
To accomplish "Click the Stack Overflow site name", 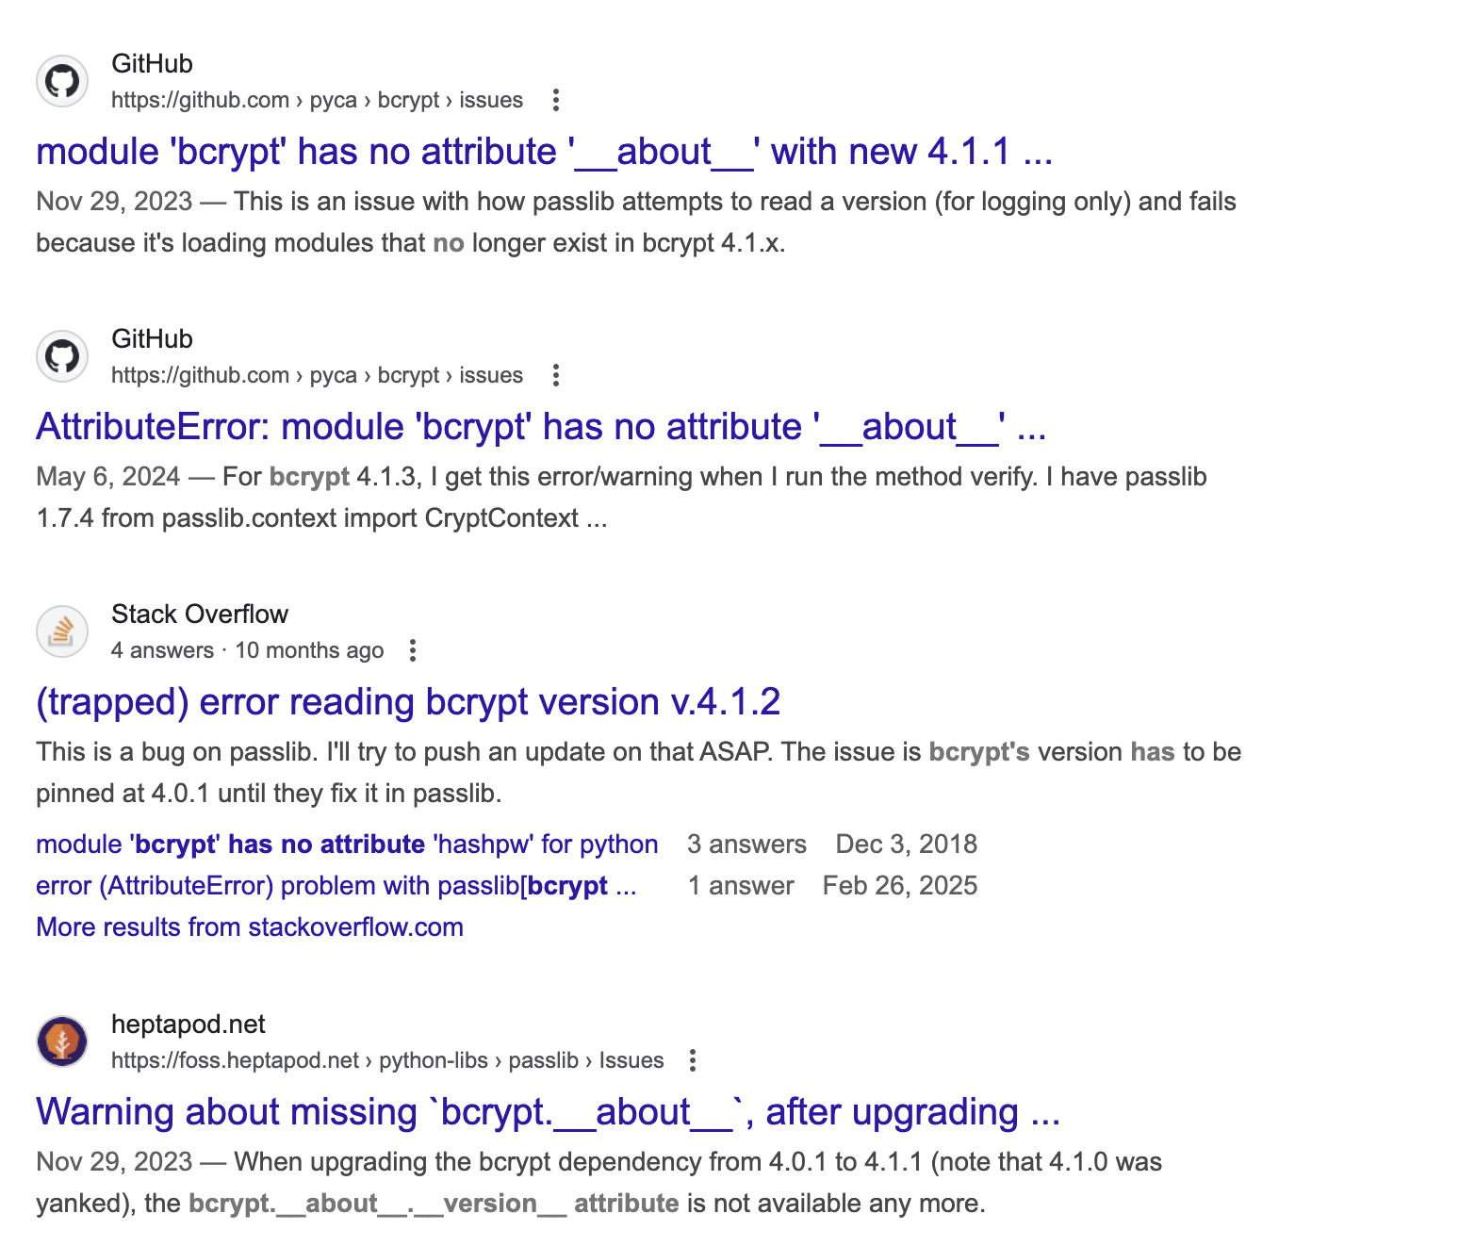I will tap(200, 615).
